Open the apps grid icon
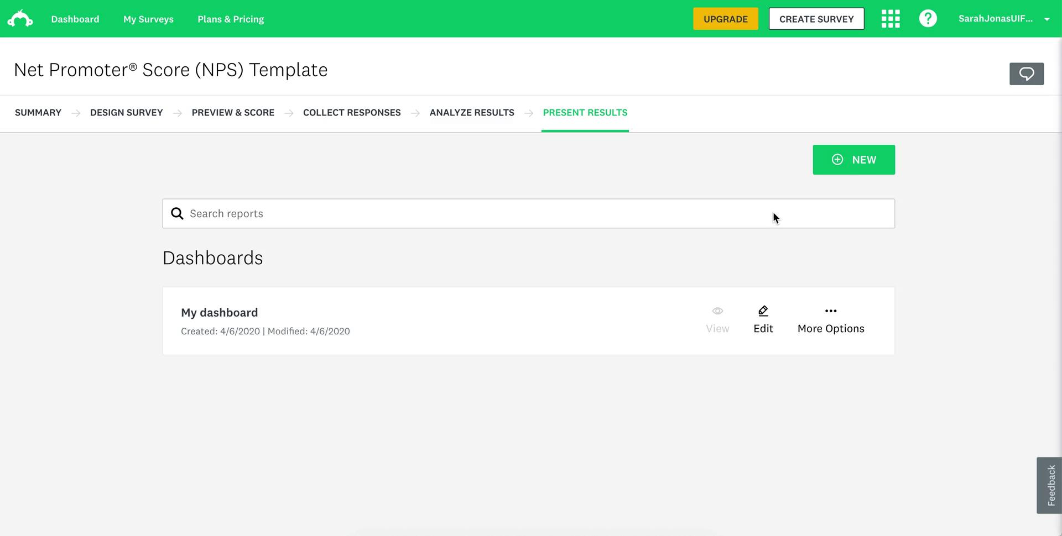This screenshot has width=1062, height=536. click(x=891, y=19)
